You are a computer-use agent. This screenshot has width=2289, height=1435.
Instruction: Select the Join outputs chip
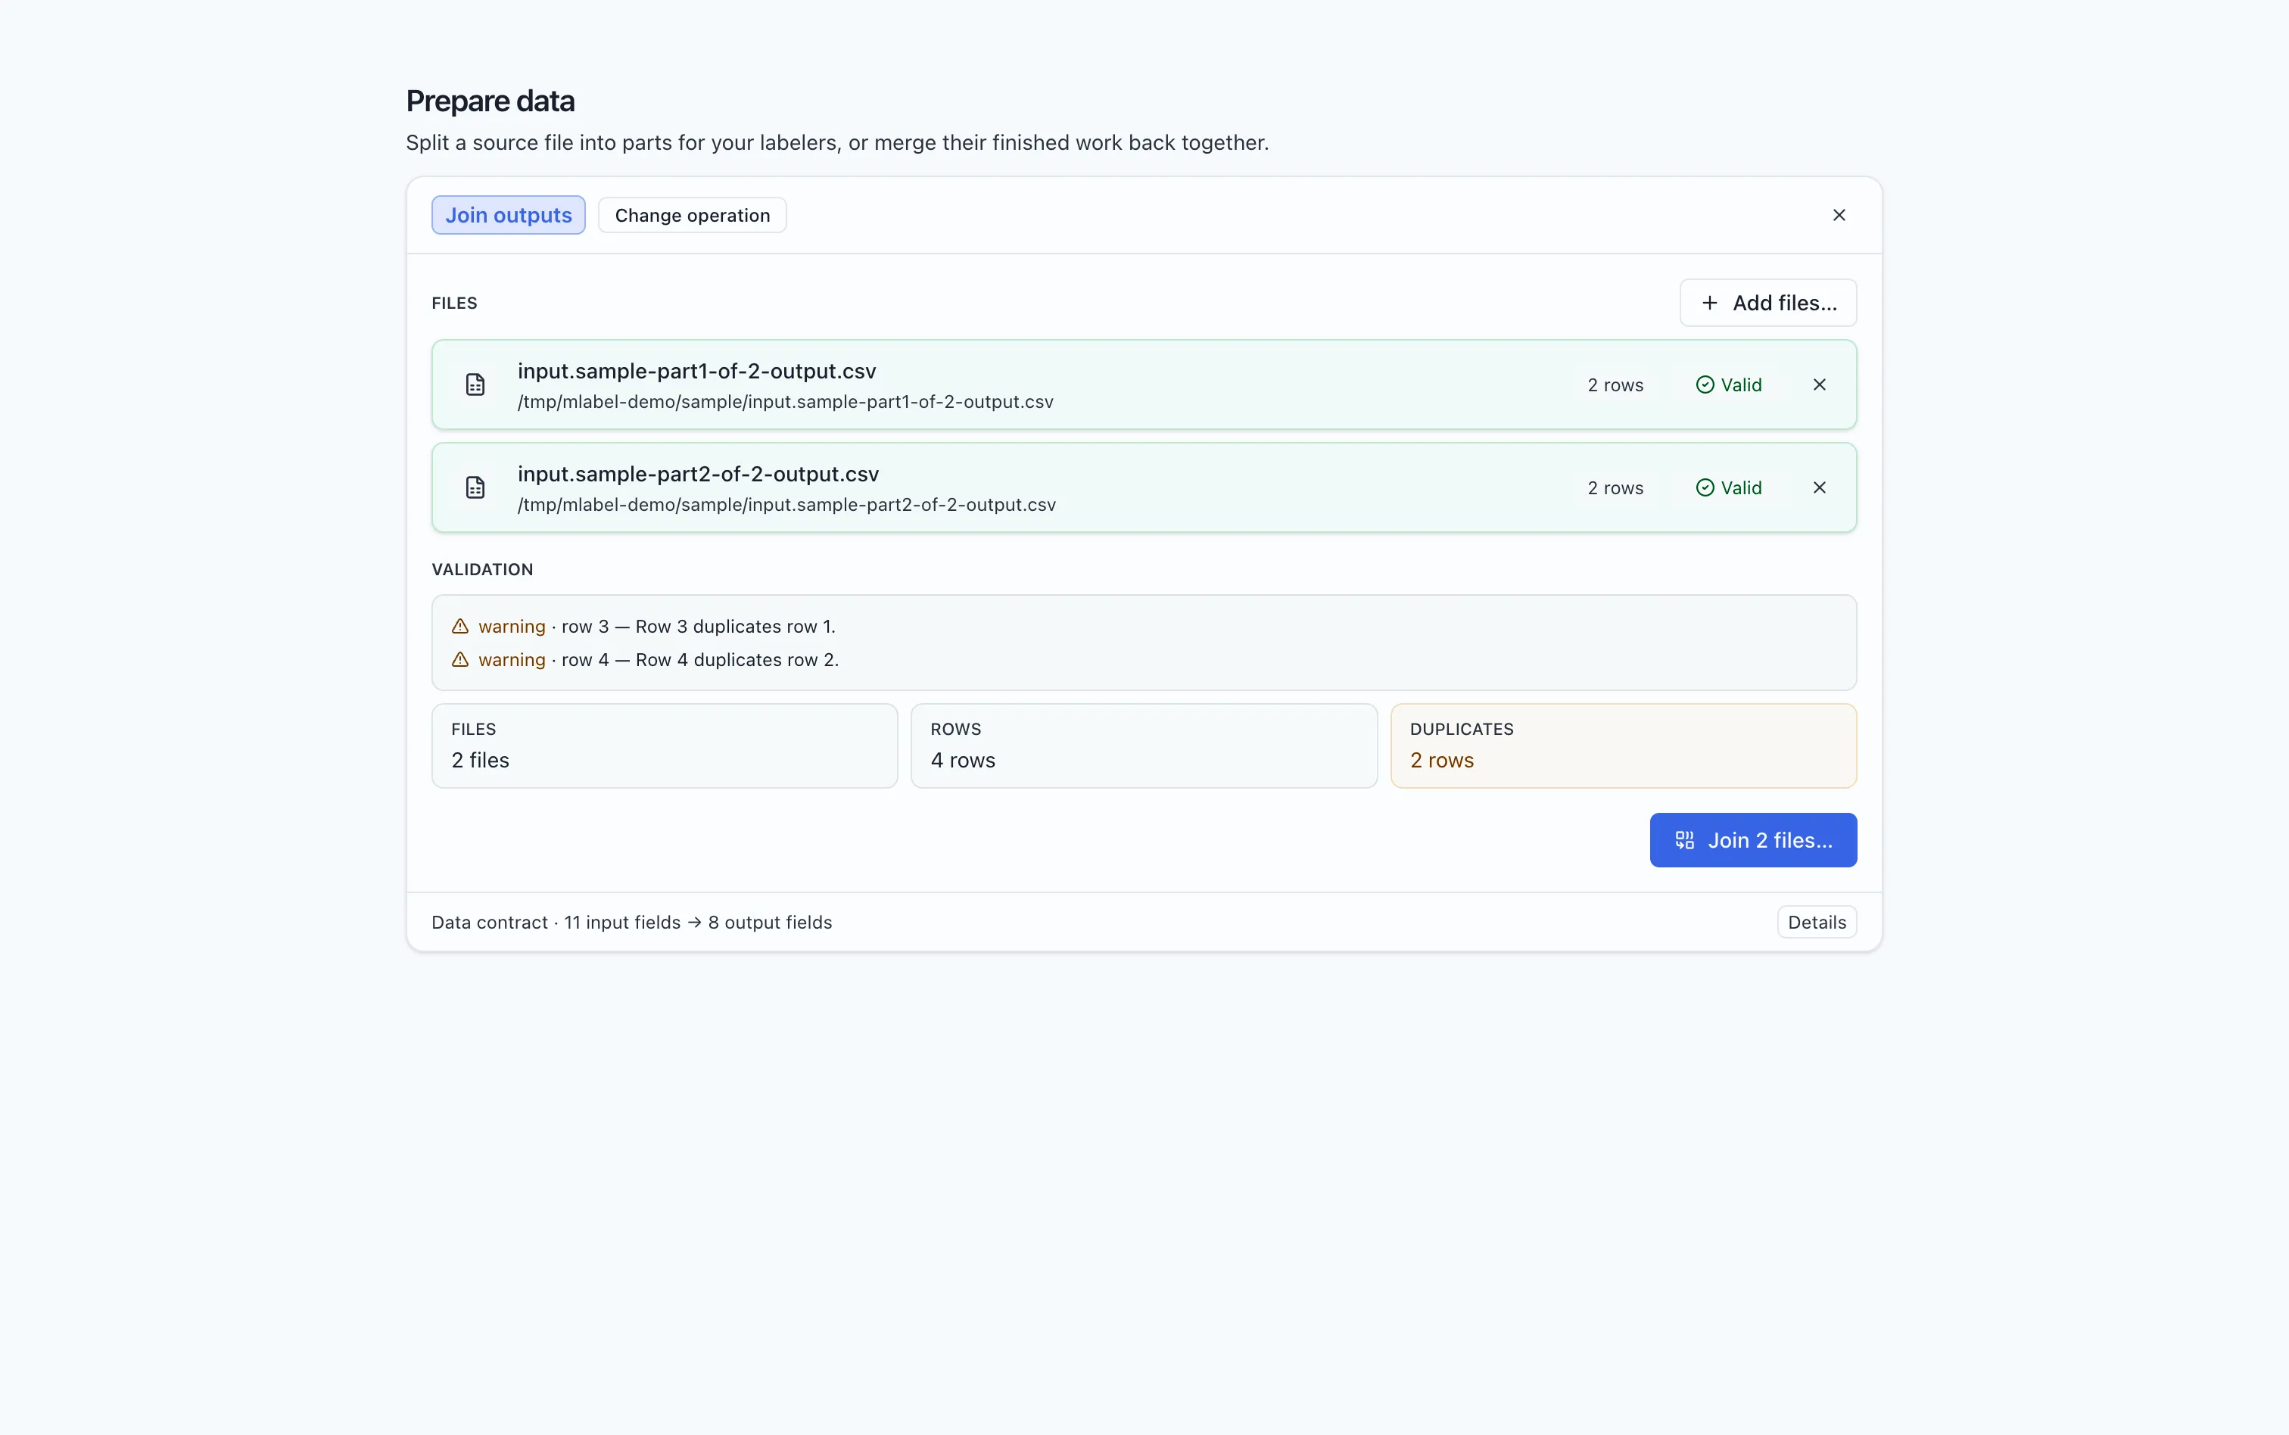[x=509, y=216]
